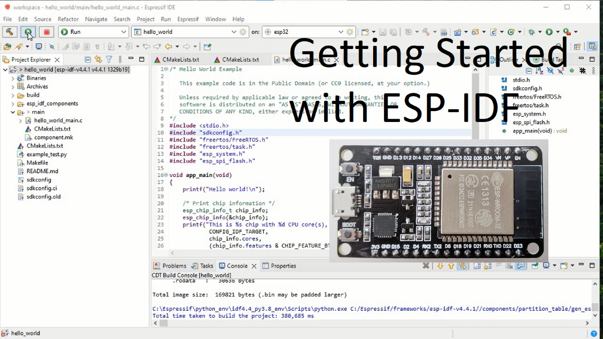This screenshot has height=339, width=603.
Task: Click the pin editor icon in second toolbar
Action: coord(207,47)
